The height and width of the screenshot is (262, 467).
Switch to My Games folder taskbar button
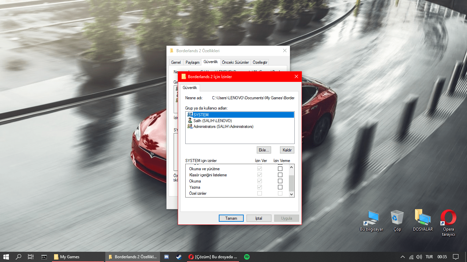[x=78, y=257]
